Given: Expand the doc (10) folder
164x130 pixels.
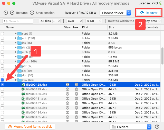Looking at the screenshot, I should click(x=15, y=75).
